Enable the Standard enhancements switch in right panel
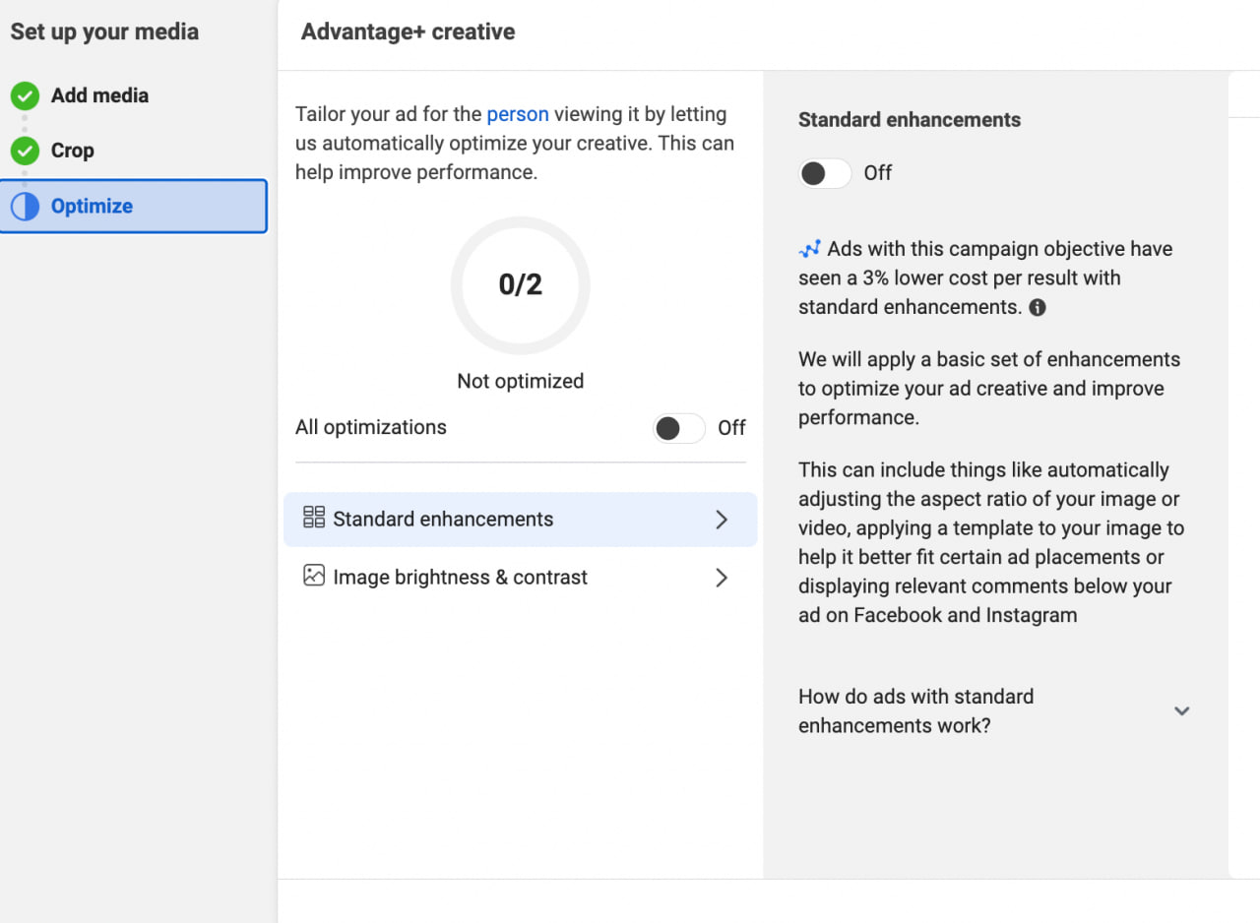 click(824, 174)
